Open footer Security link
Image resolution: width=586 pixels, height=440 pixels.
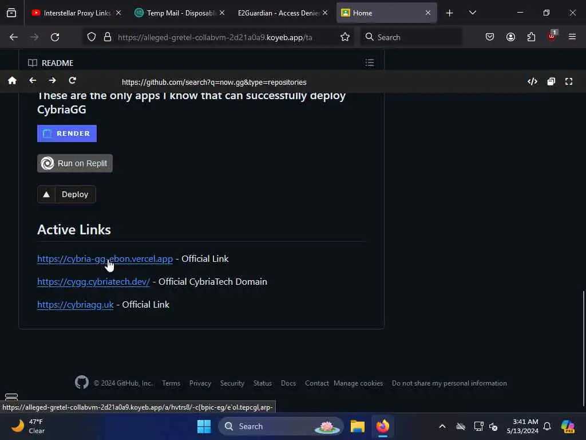pos(232,383)
